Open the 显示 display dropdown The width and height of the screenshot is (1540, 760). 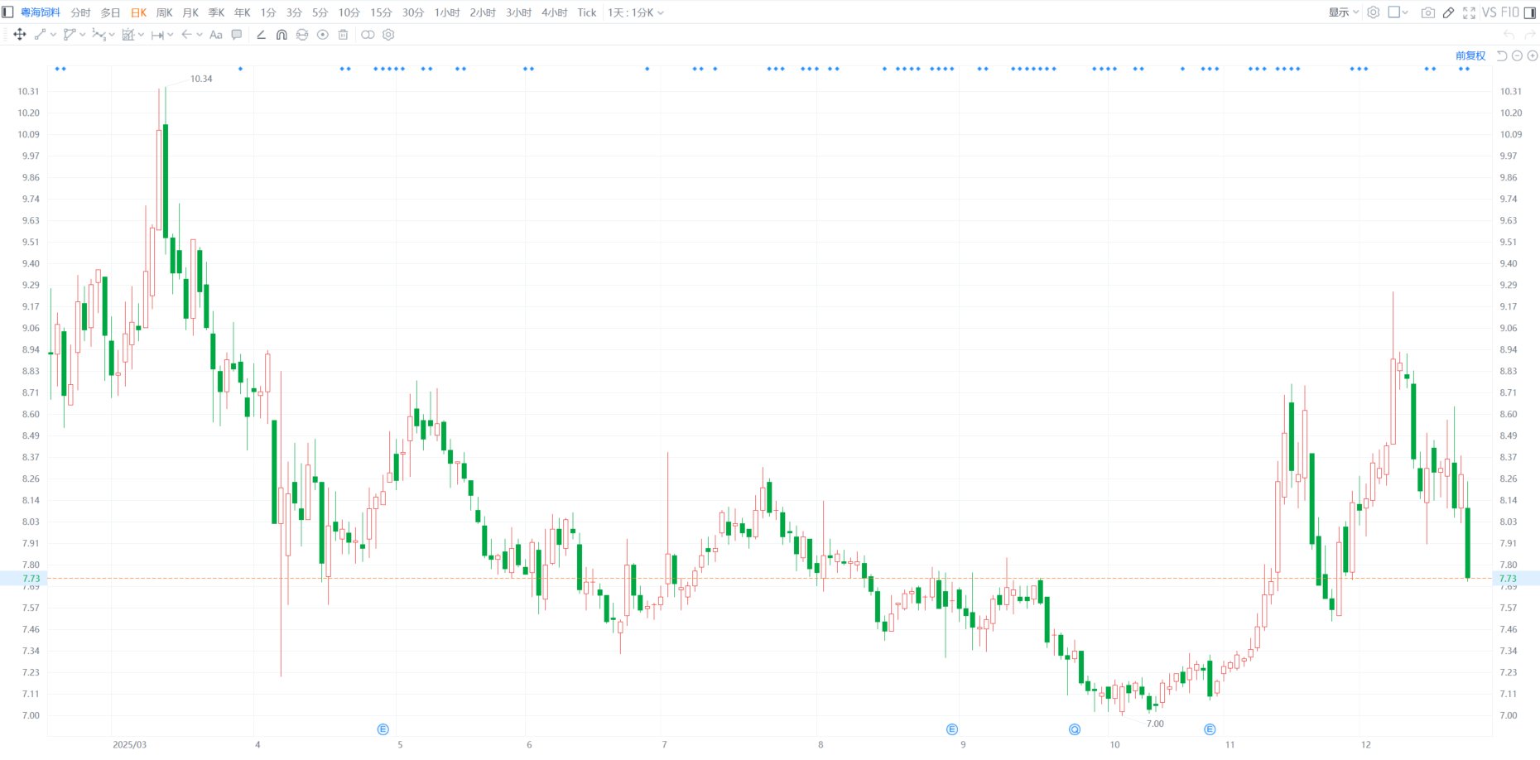1343,12
